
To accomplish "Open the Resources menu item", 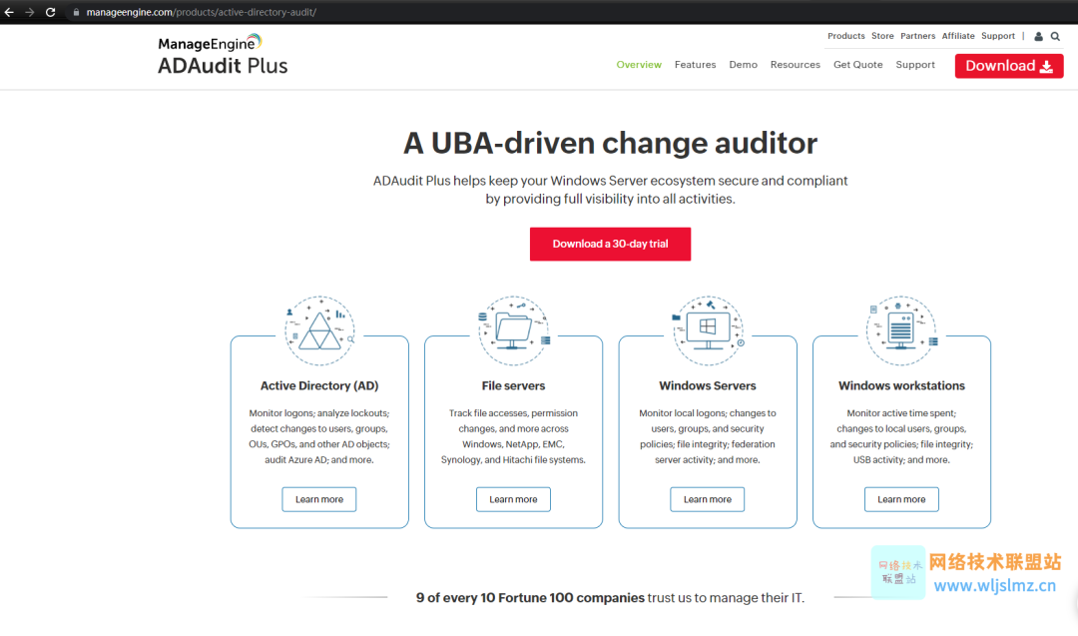I will [796, 65].
